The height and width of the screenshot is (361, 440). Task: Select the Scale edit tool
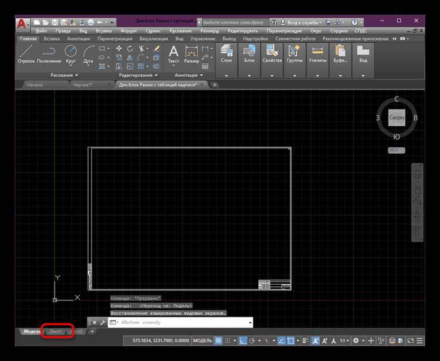(130, 66)
